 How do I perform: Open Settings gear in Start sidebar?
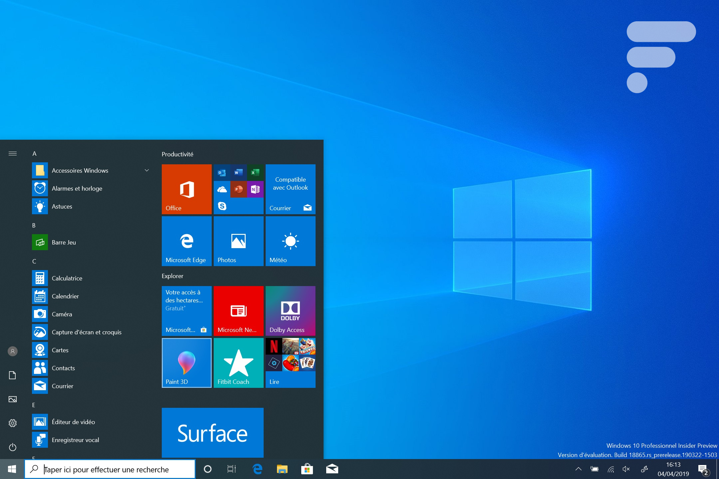(13, 423)
